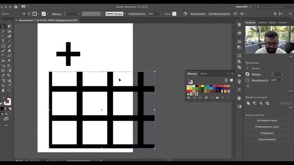Screen dimensions: 294x165
Task: Select the Magic Wand tool
Action: [x=3, y=31]
